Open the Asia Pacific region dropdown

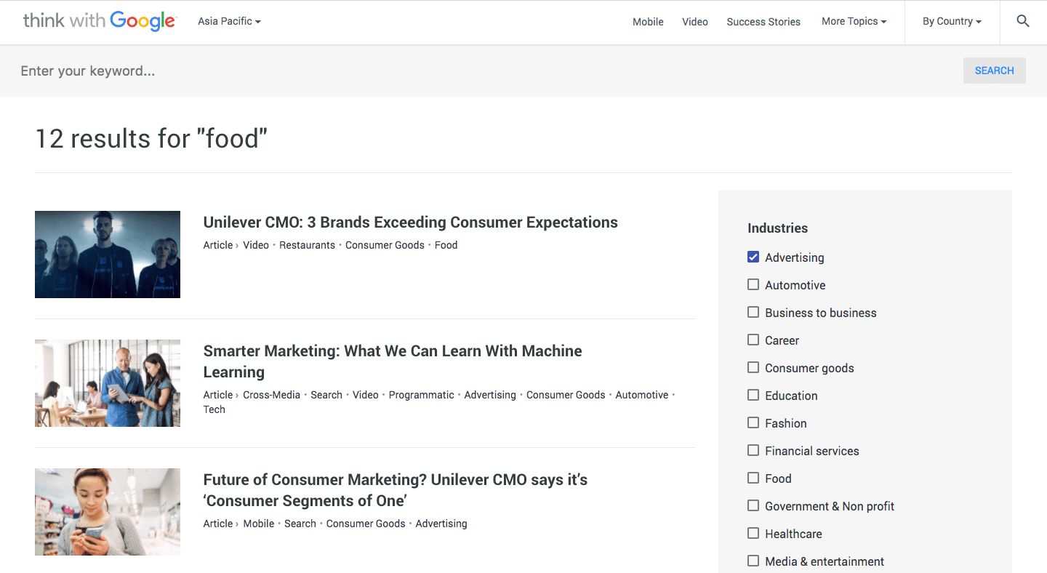click(229, 21)
